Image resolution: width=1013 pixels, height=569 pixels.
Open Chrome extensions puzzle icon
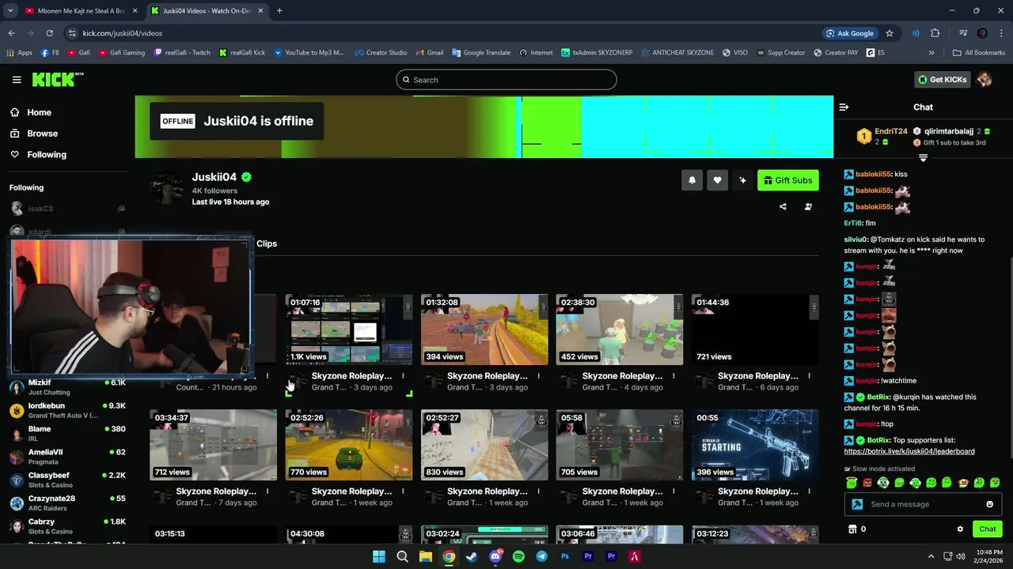tap(935, 33)
